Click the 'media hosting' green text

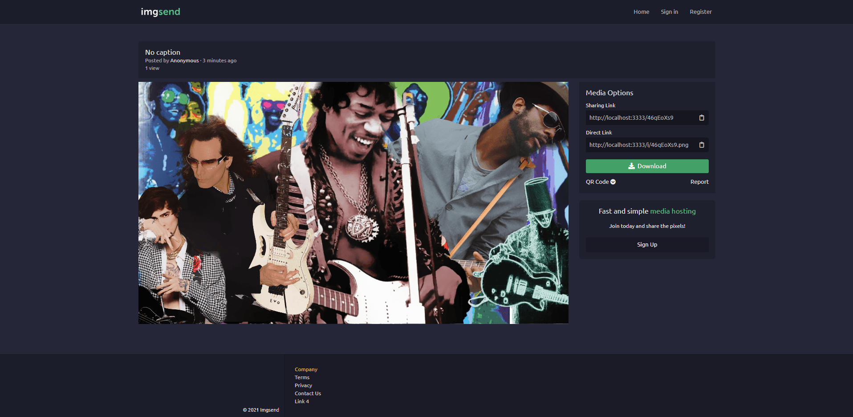point(673,211)
